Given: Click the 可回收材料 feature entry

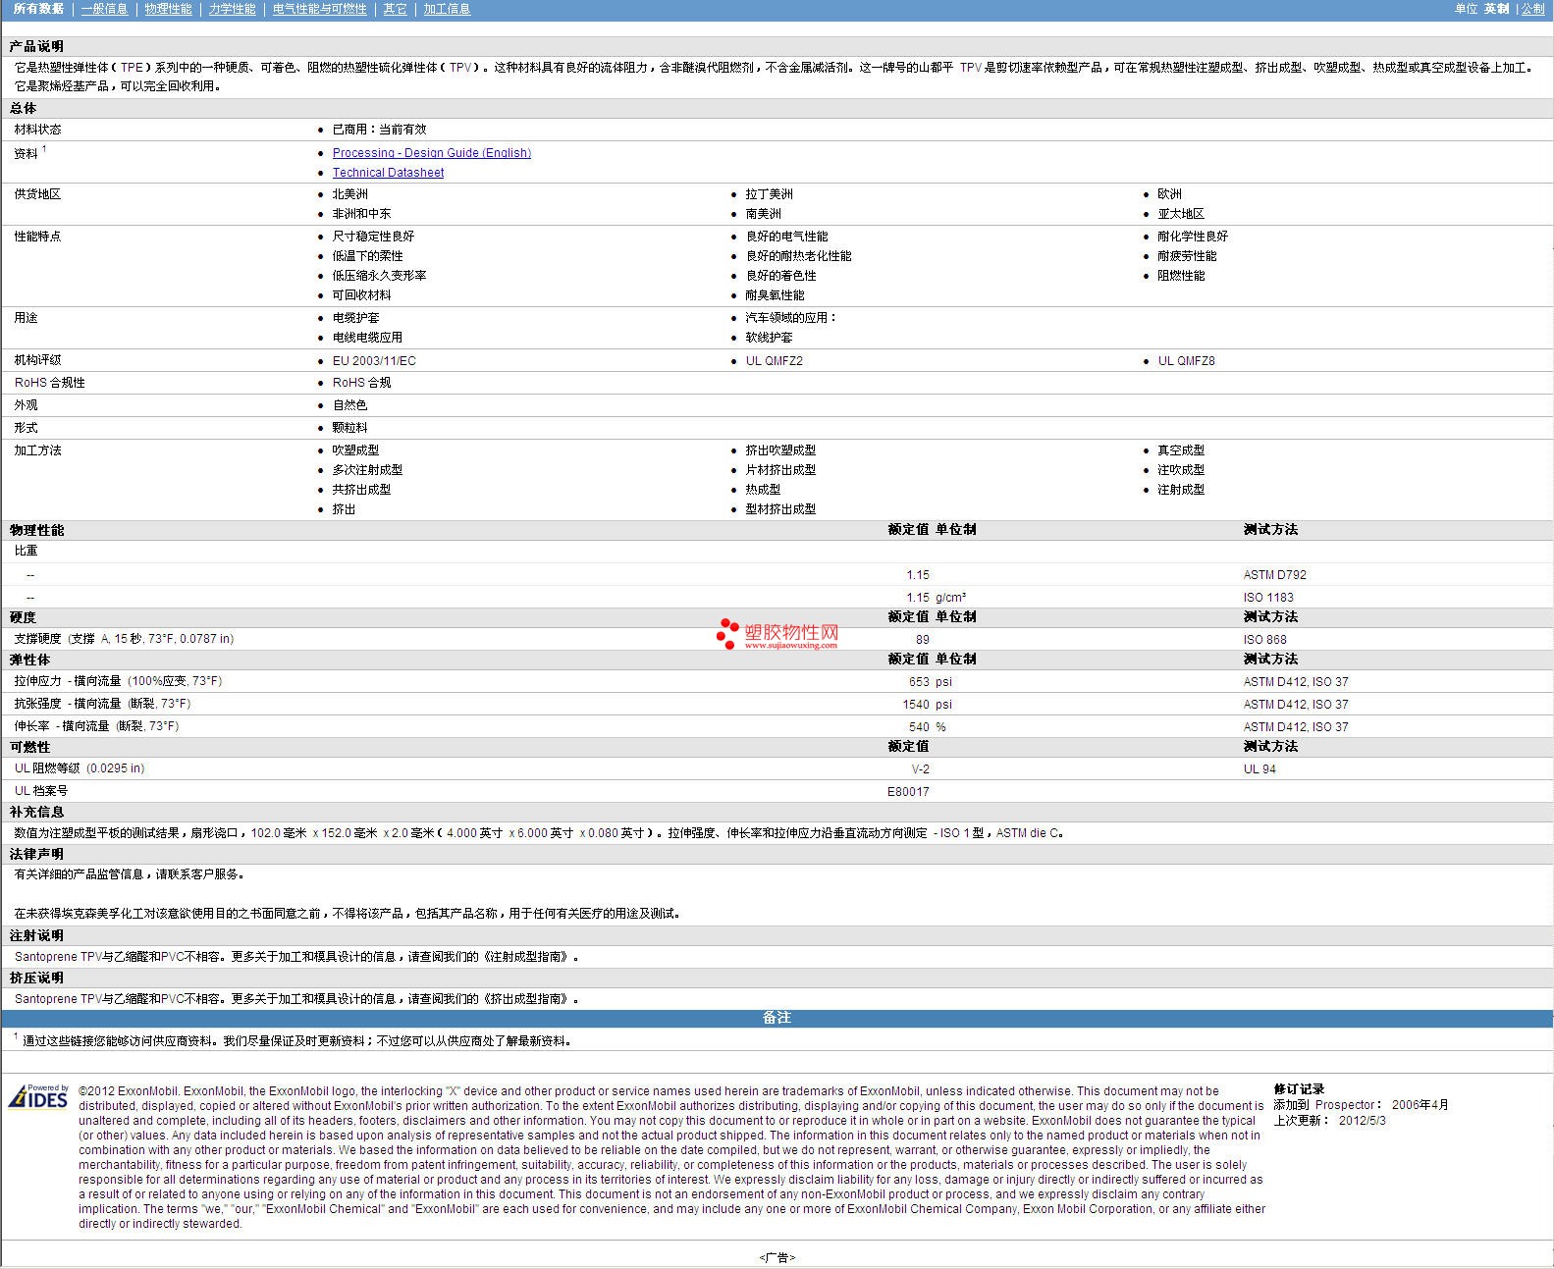Looking at the screenshot, I should 361,294.
